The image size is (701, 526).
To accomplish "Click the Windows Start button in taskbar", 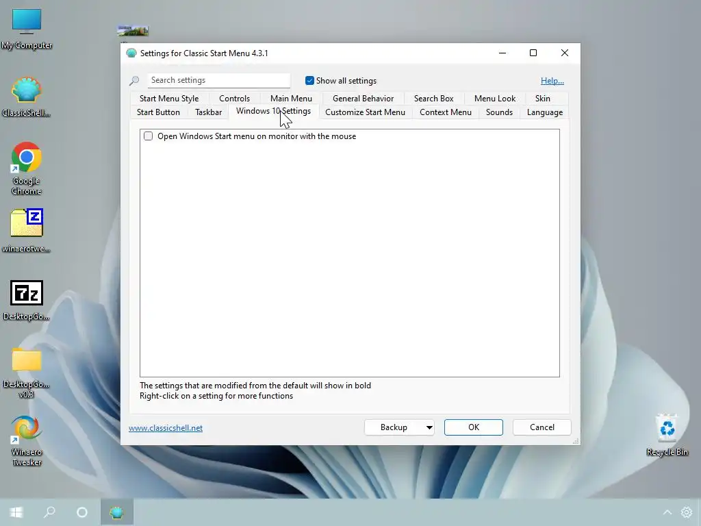I will pos(16,512).
